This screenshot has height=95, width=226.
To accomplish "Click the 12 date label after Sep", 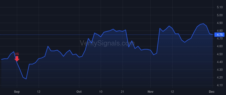I will (x=39, y=92).
